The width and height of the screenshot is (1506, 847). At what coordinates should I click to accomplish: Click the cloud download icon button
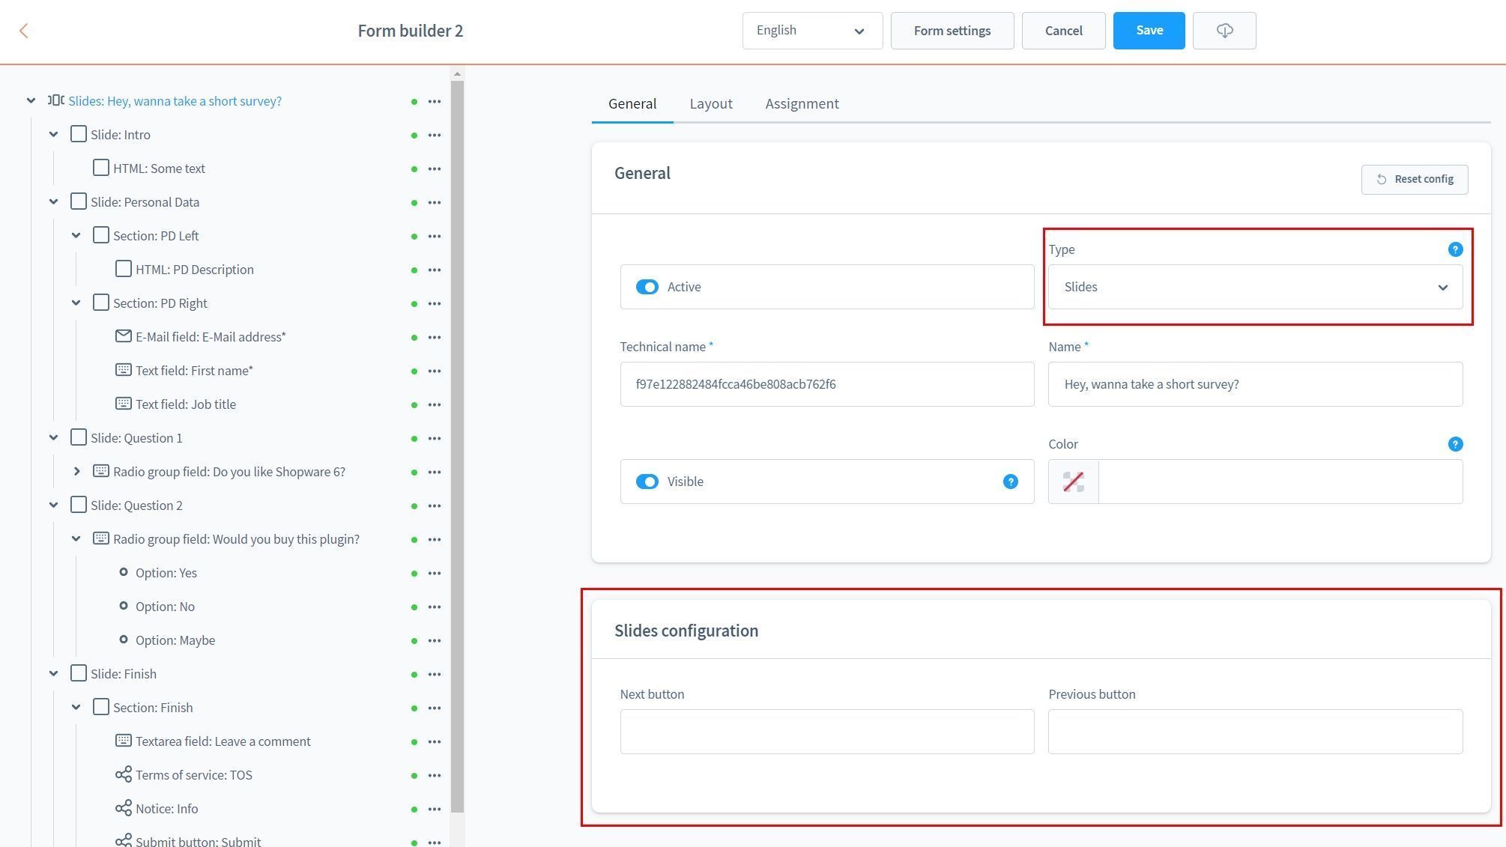point(1224,31)
